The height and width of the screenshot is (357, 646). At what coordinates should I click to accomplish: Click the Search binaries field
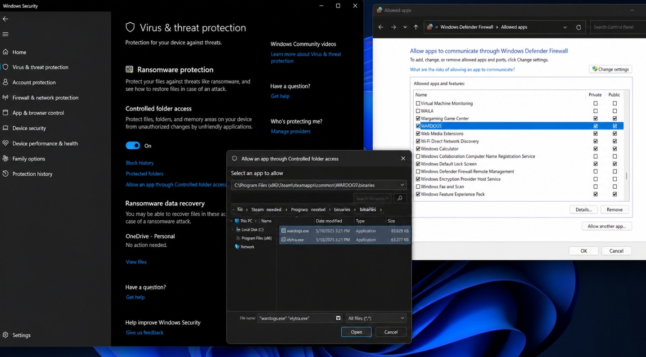click(x=372, y=198)
